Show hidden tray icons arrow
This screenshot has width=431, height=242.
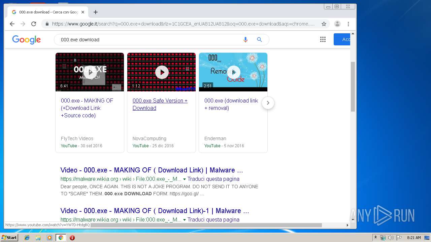coord(375,238)
